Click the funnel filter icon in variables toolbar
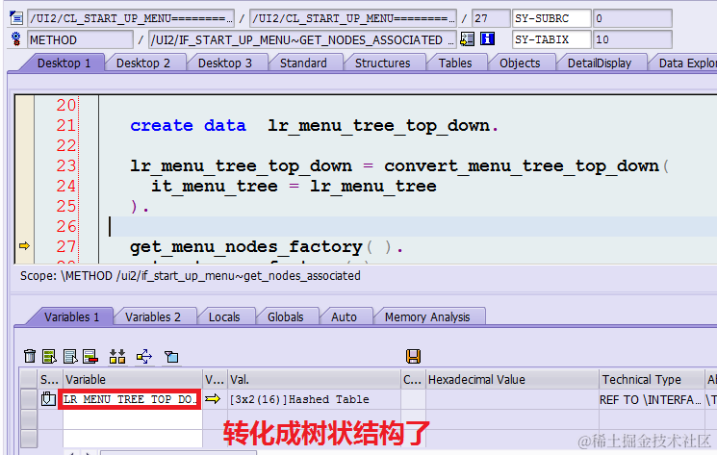The image size is (717, 455). pos(171,356)
